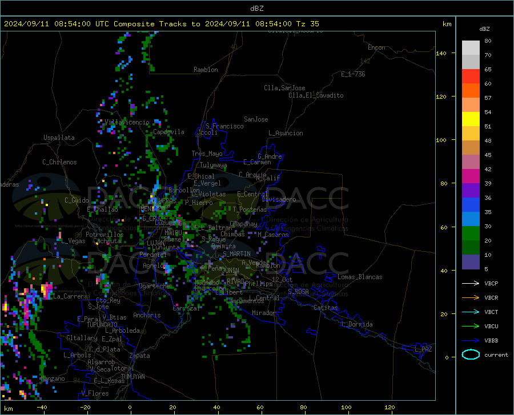Click the Clla.SanJose map label
Screen dimensions: 514x415
[284, 88]
